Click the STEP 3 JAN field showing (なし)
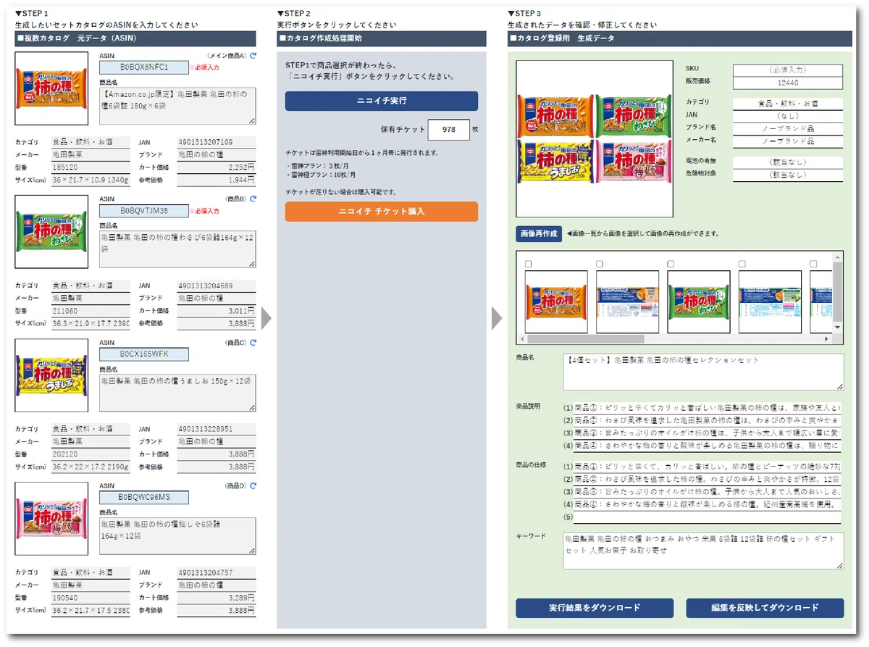Viewport: 869px width, 647px height. (788, 116)
